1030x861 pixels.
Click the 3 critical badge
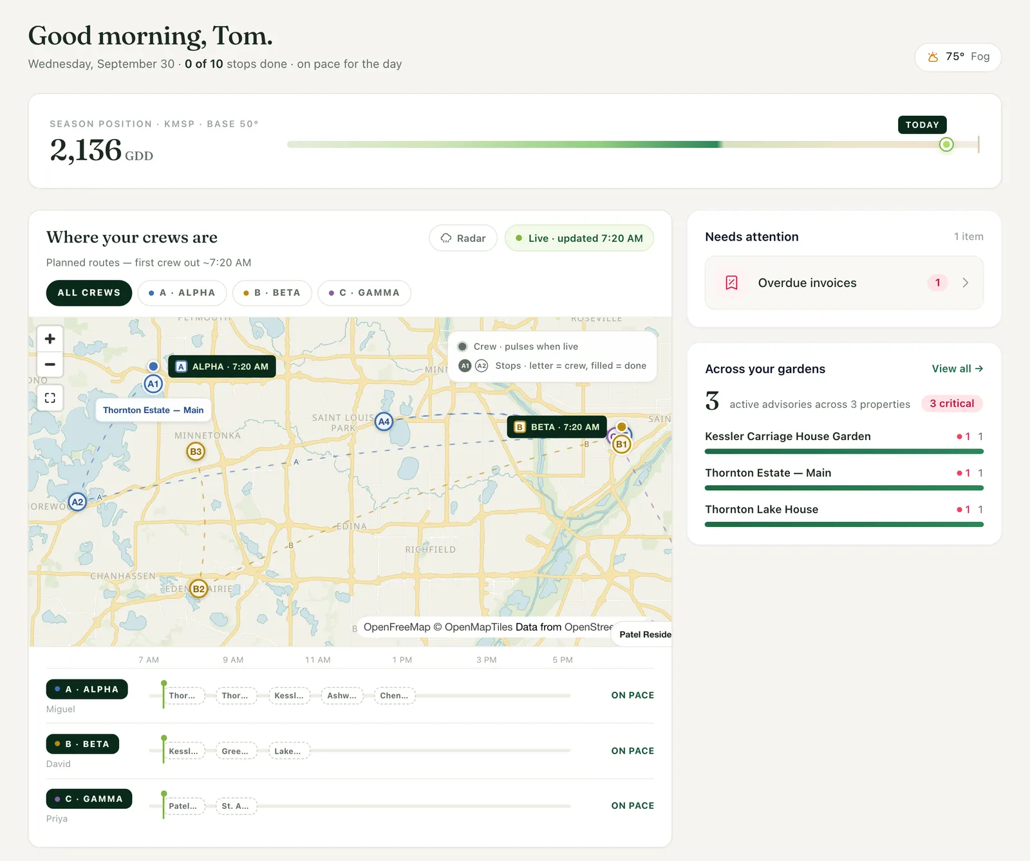pos(952,403)
